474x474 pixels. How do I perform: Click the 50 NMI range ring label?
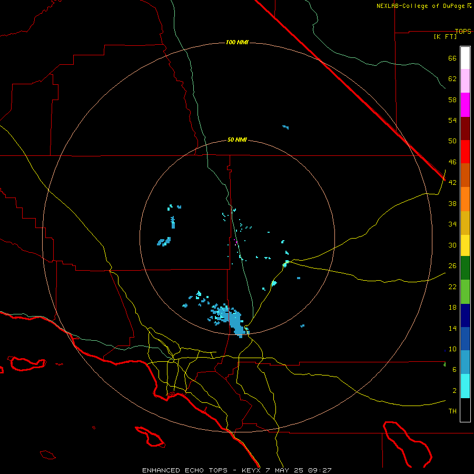tap(237, 140)
